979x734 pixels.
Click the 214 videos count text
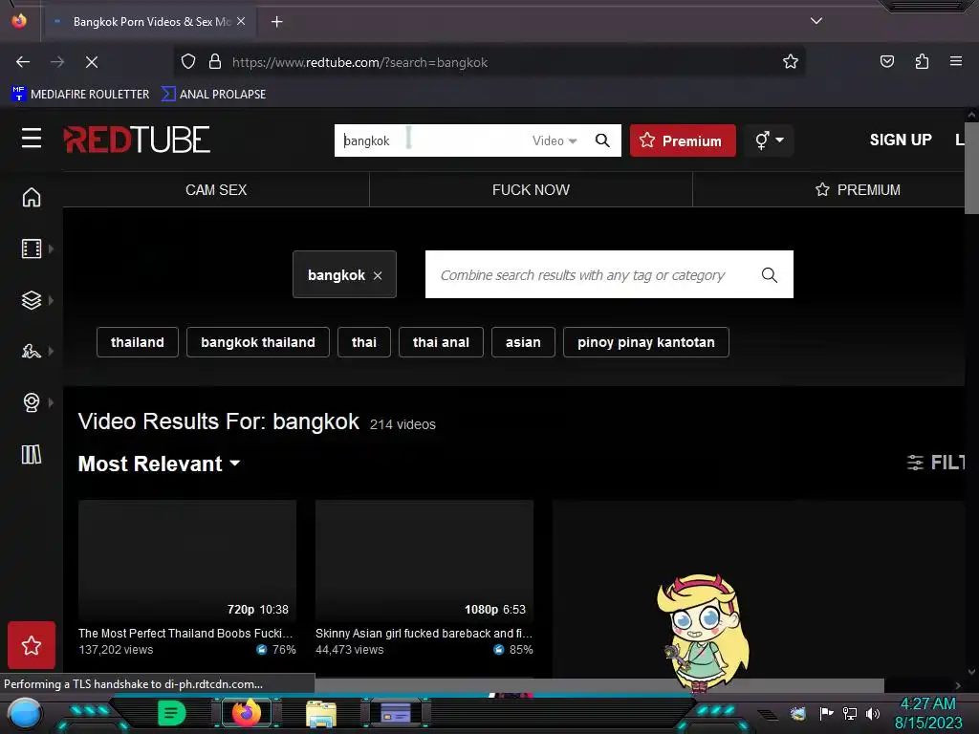pos(402,424)
